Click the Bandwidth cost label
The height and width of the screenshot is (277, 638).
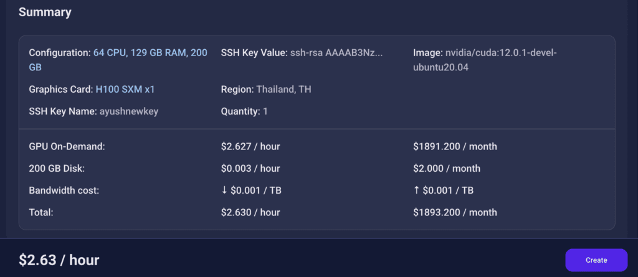[64, 190]
